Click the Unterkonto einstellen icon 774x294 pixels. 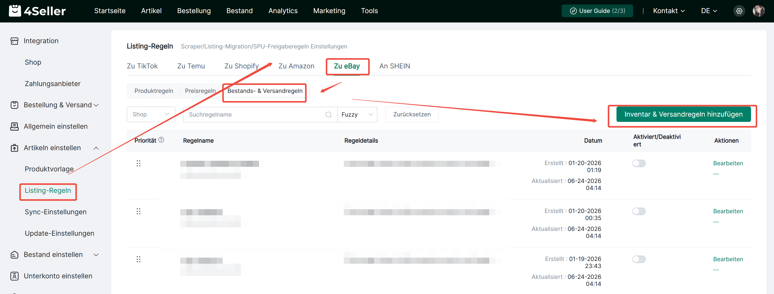tap(14, 276)
